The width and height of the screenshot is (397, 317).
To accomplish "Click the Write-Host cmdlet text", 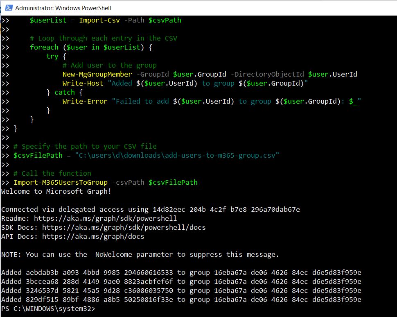I will (x=83, y=83).
